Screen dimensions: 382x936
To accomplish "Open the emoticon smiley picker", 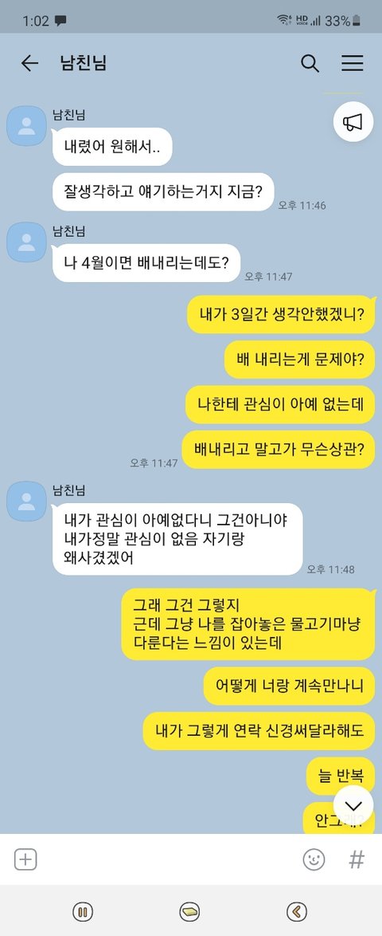I will pyautogui.click(x=314, y=859).
